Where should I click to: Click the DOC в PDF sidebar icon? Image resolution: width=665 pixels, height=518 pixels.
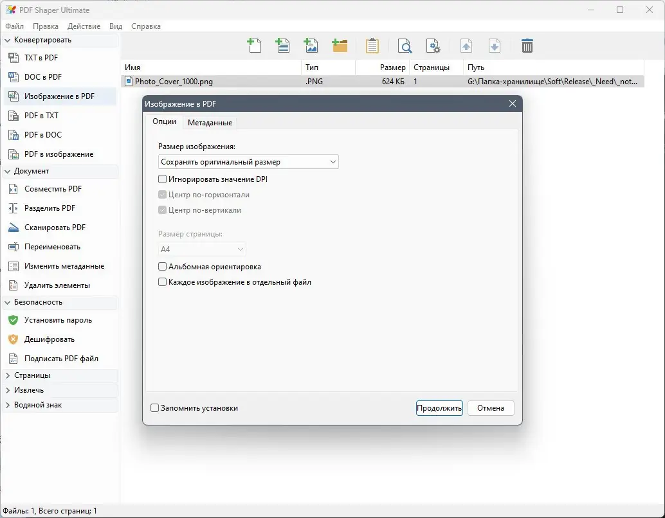coord(14,76)
